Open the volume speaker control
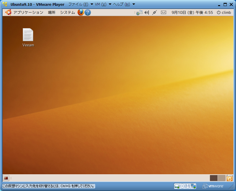Screen dimensions: 236x191 pos(147,12)
